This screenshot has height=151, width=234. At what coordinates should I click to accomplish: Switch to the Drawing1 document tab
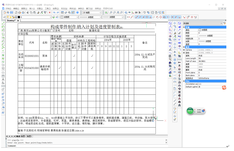tap(11, 21)
